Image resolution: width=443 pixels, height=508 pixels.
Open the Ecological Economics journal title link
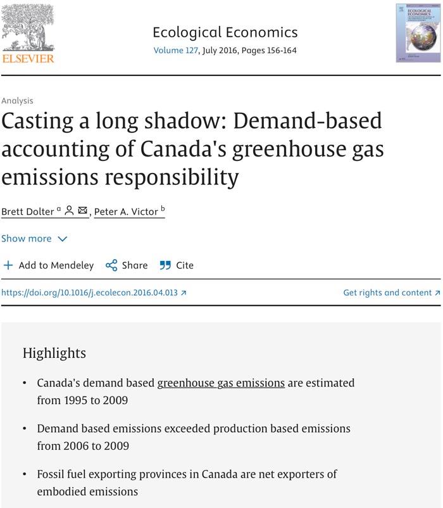coord(225,32)
